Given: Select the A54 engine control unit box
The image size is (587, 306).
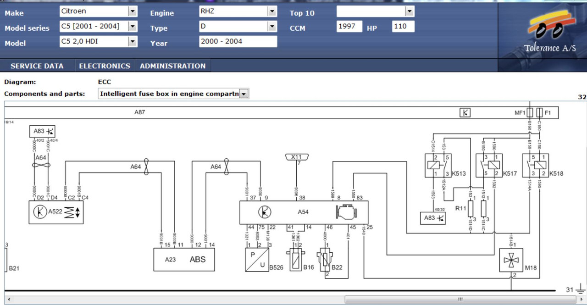Looking at the screenshot, I should [304, 212].
